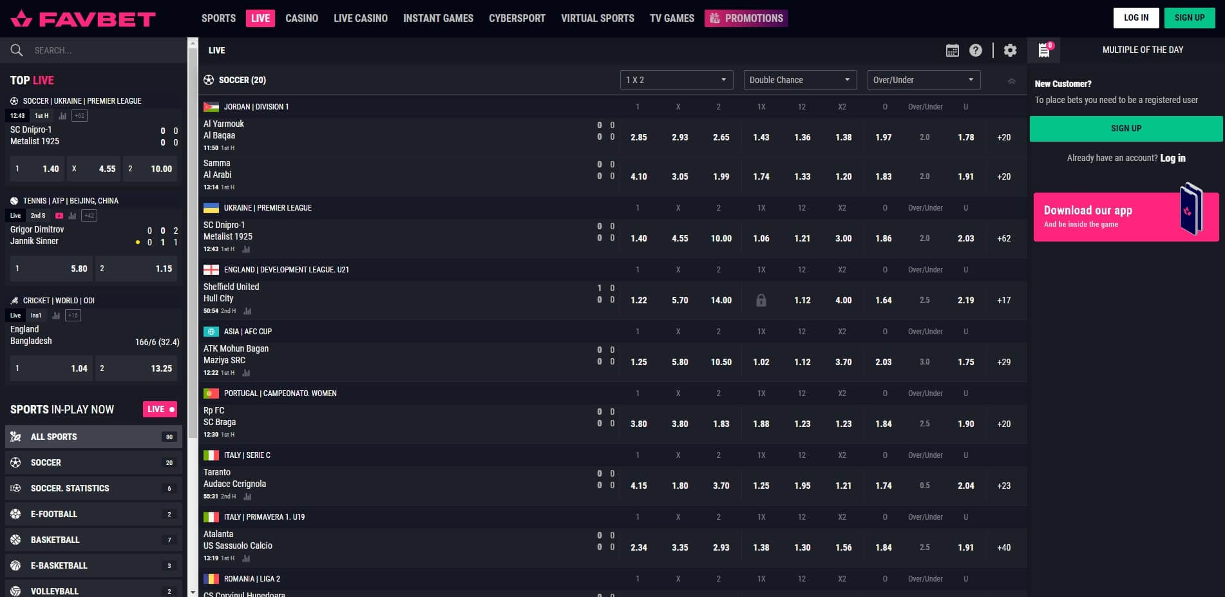This screenshot has height=597, width=1225.
Task: Click the FAVBET logo
Action: point(82,18)
